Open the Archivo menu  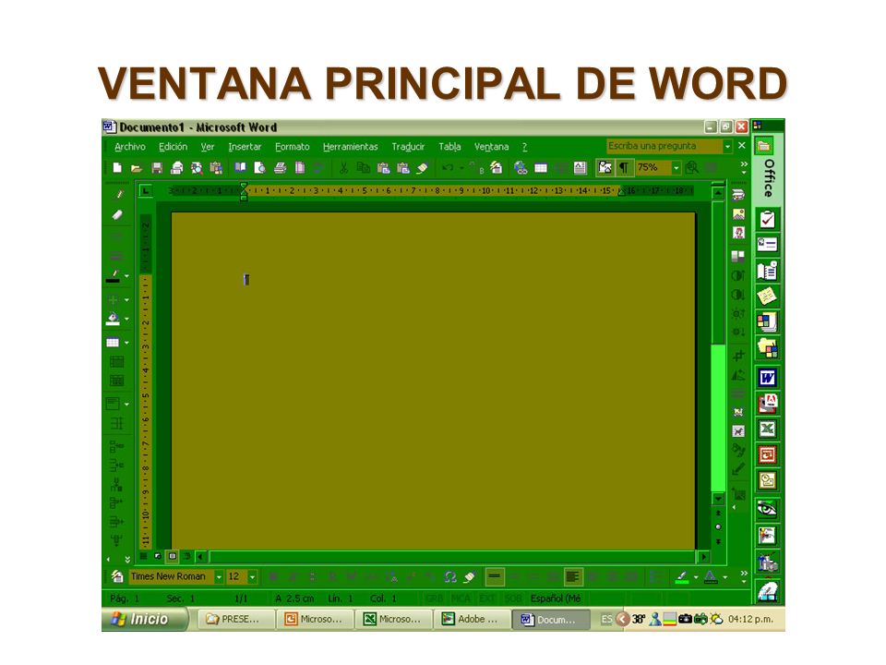point(130,147)
